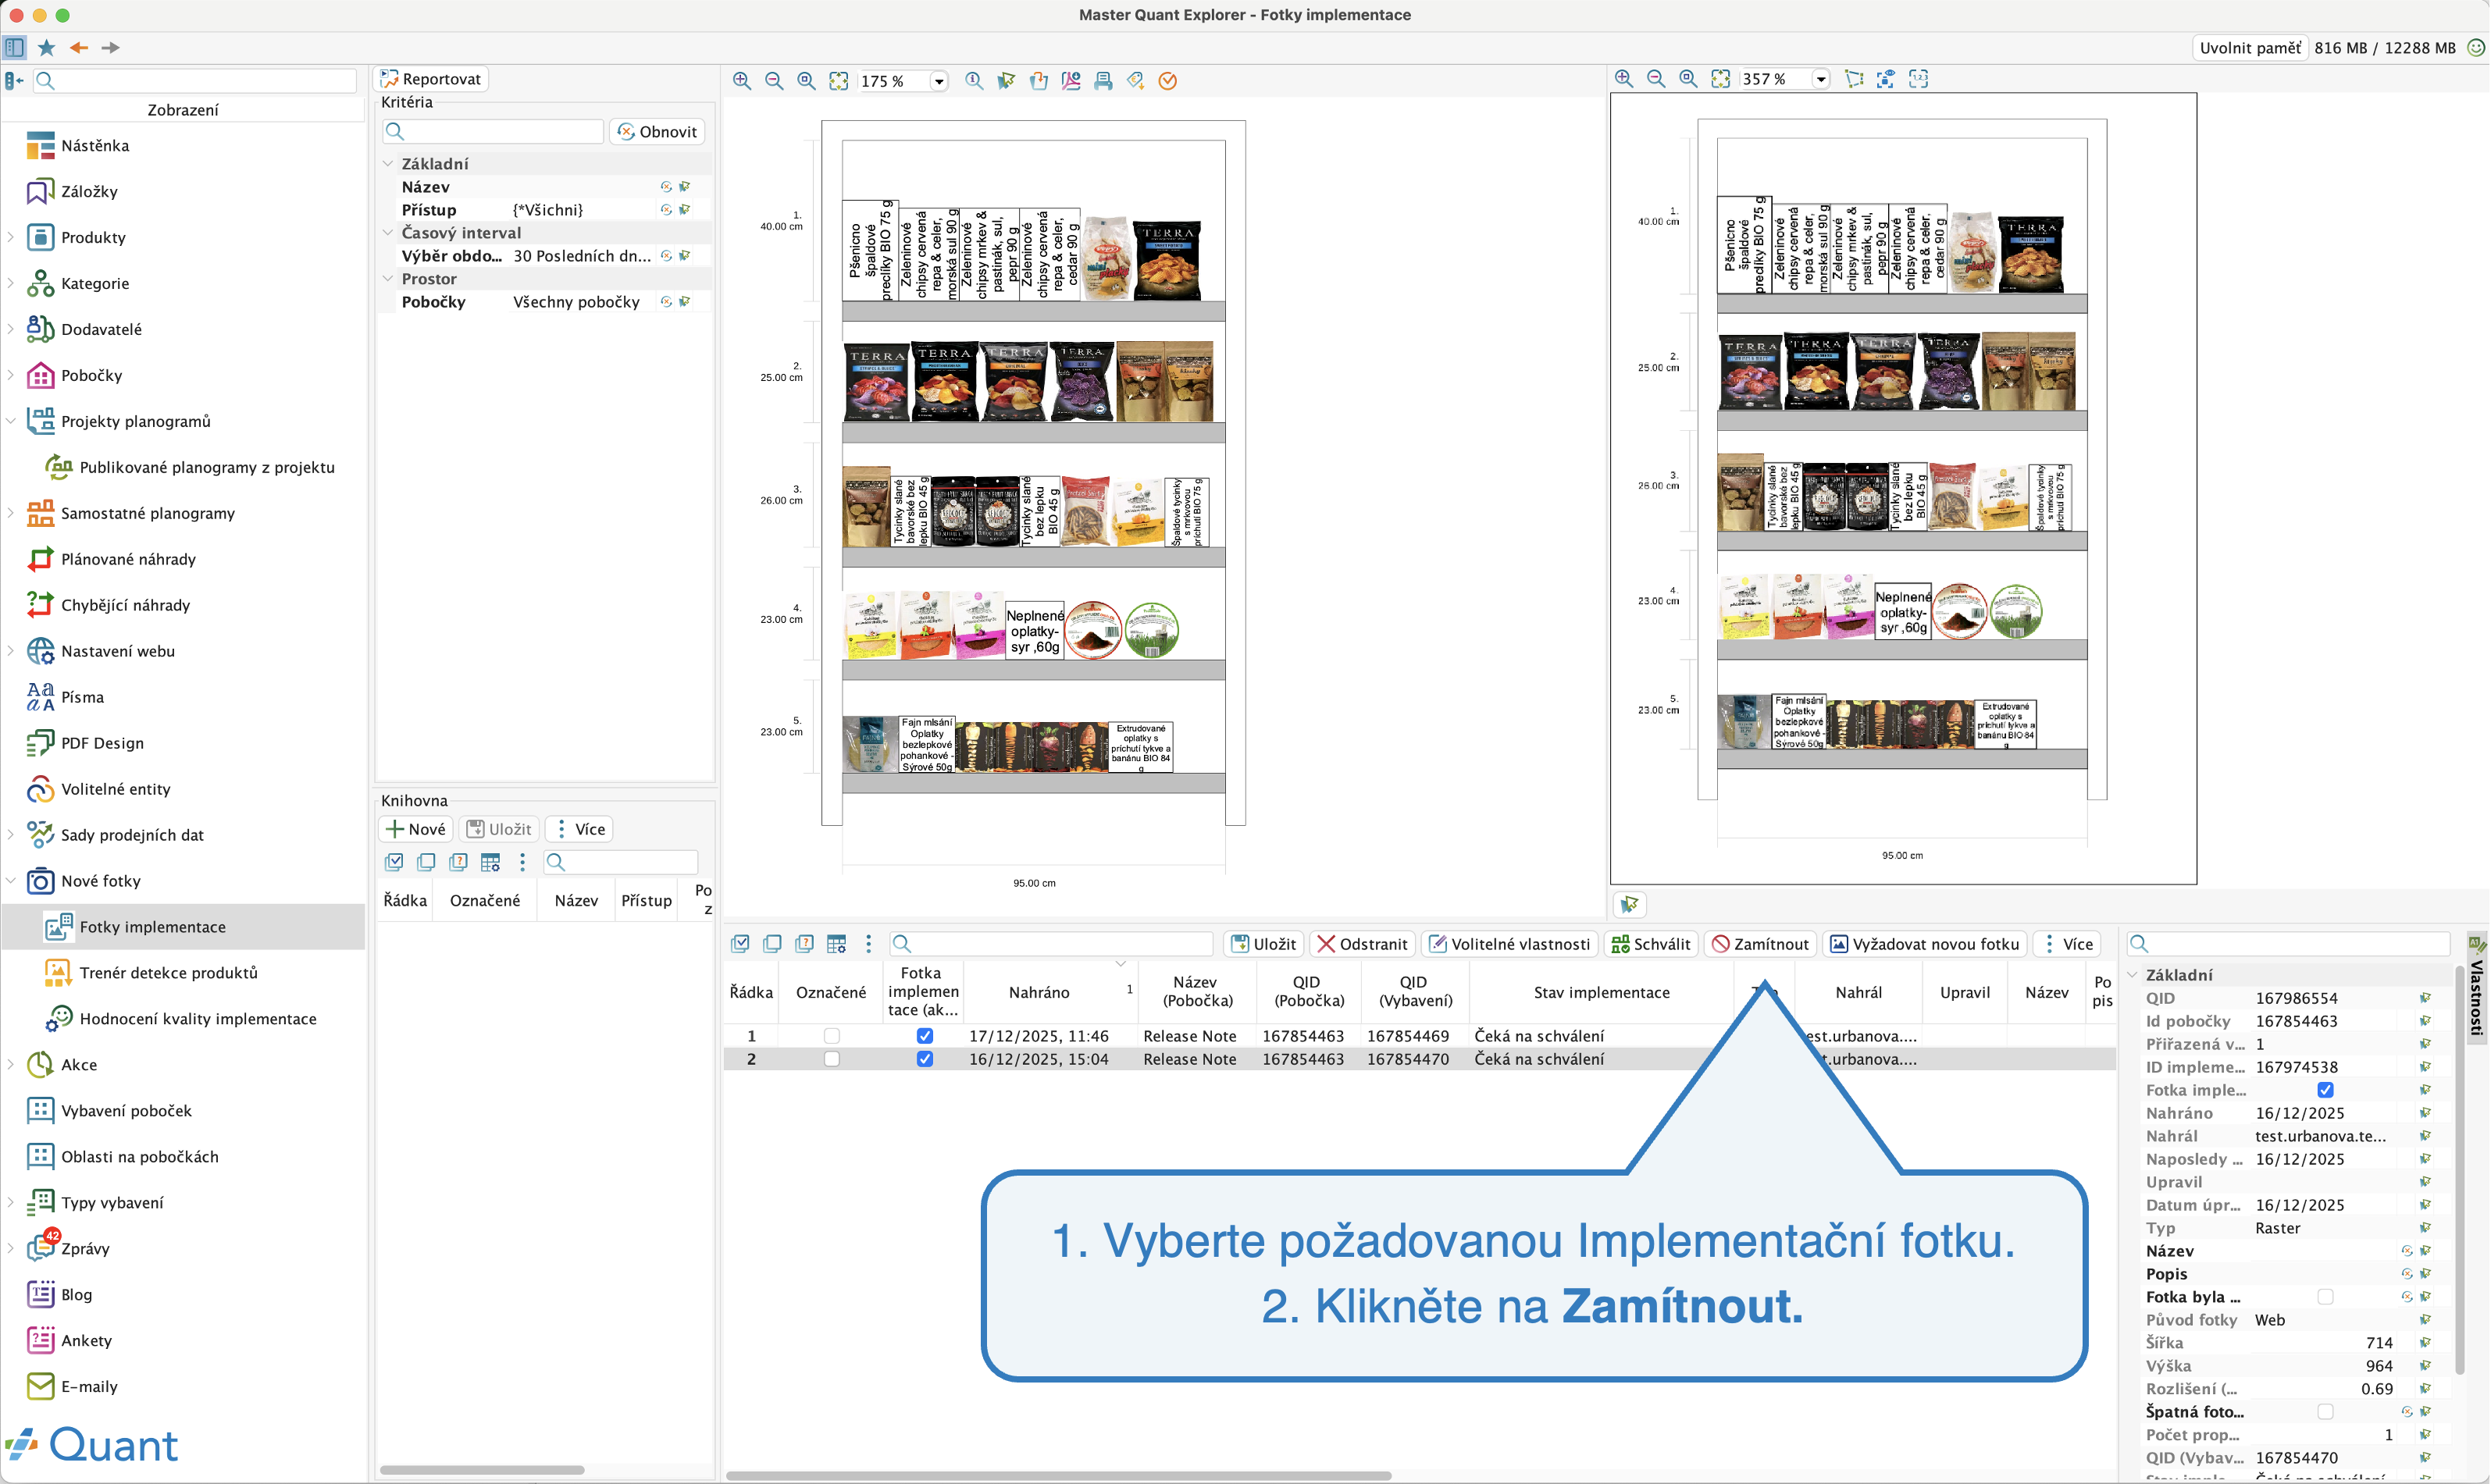The image size is (2491, 1484).
Task: Collapse the Projekty planogramů tree node
Action: (x=11, y=421)
